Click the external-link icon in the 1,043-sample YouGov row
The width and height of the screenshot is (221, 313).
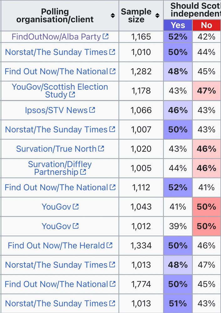click(x=75, y=207)
